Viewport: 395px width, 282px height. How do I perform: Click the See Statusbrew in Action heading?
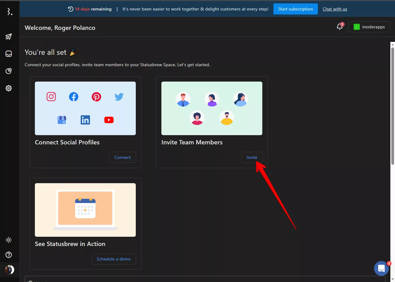(x=70, y=244)
